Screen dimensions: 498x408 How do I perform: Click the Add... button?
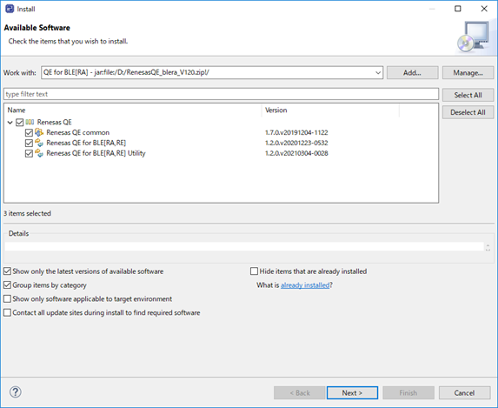412,73
